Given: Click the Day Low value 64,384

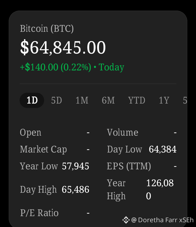Looking at the screenshot, I should [x=163, y=149].
